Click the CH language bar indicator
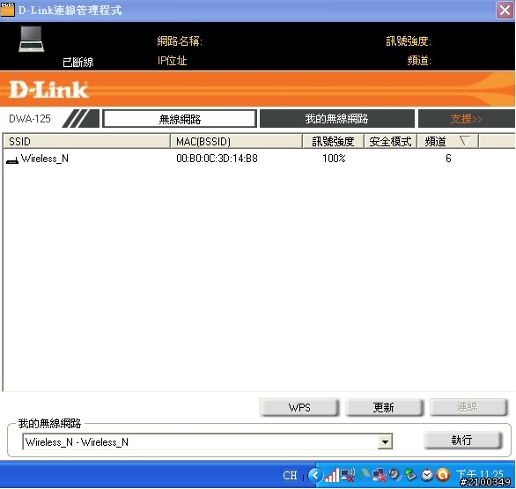516x489 pixels. 290,476
